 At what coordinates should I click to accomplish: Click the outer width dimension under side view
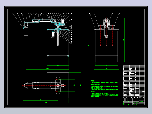[x=106, y=69]
